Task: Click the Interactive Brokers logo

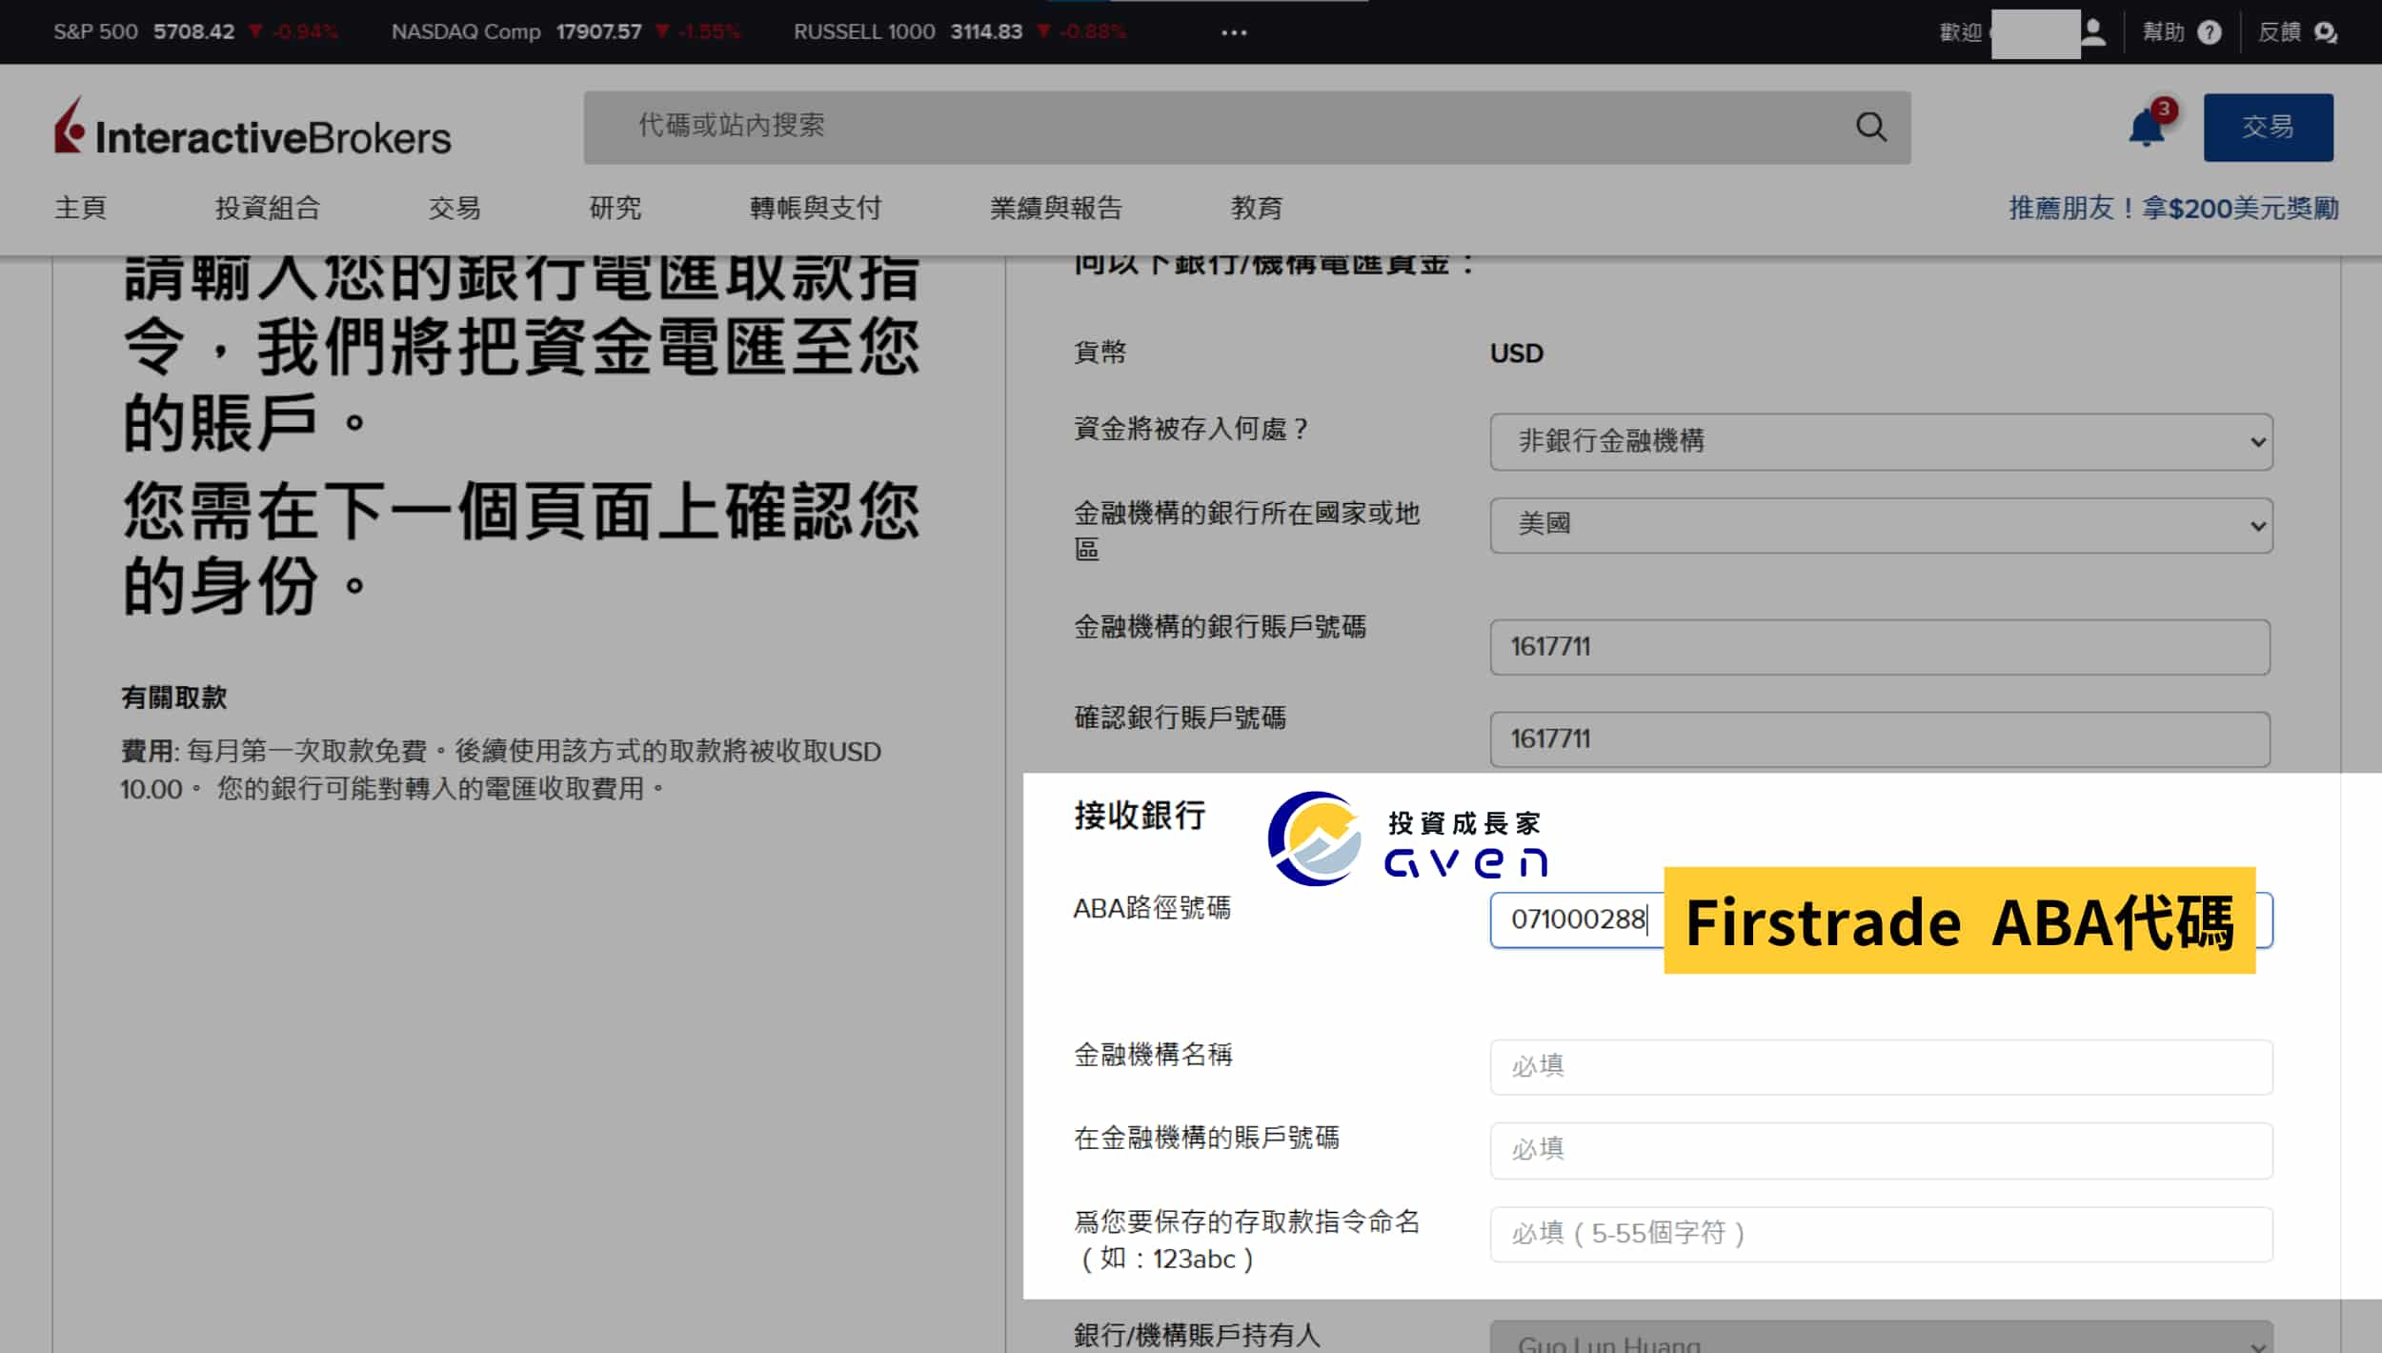Action: 252,128
